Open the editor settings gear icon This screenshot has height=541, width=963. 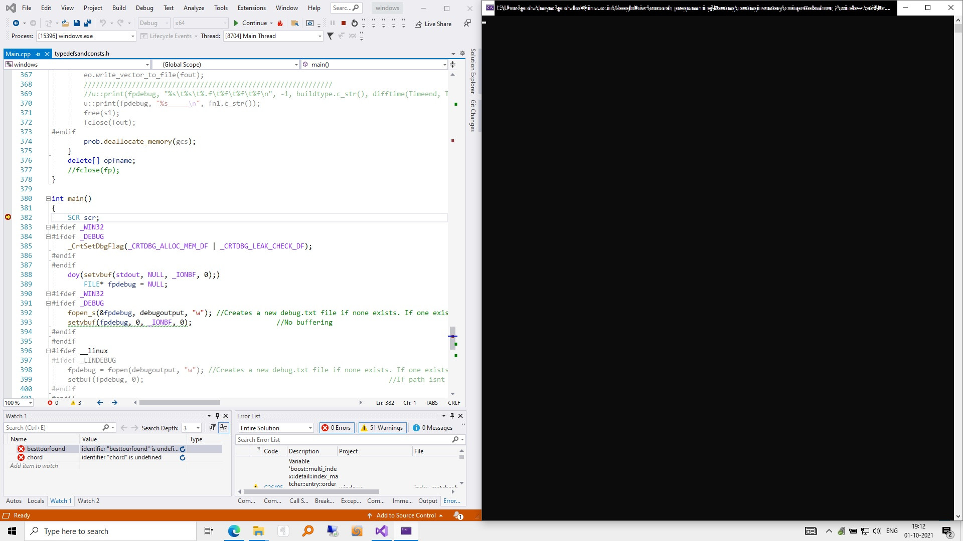click(462, 53)
